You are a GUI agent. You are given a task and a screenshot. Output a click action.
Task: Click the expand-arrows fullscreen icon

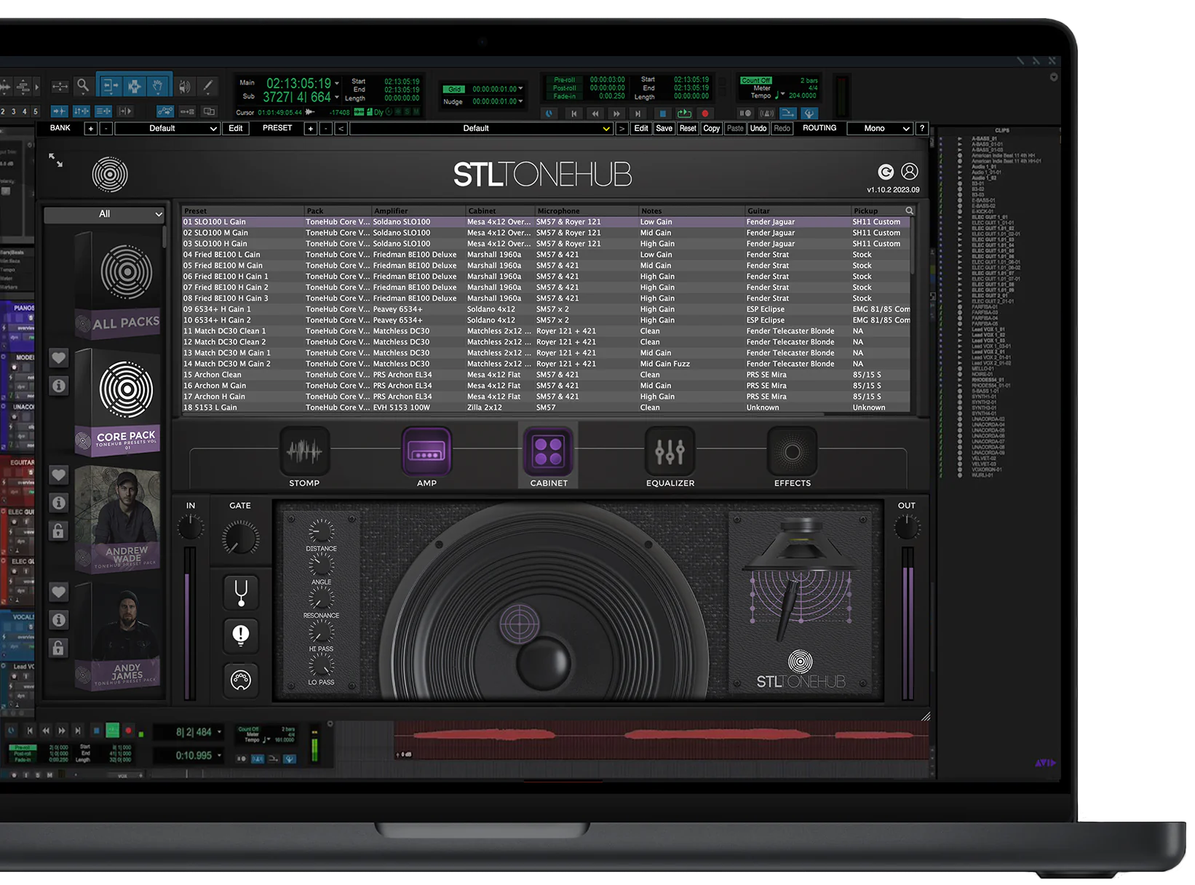(55, 160)
